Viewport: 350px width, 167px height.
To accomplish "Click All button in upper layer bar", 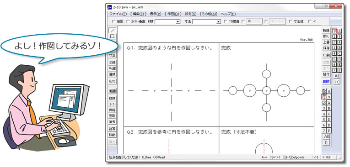I will pyautogui.click(x=337, y=76).
